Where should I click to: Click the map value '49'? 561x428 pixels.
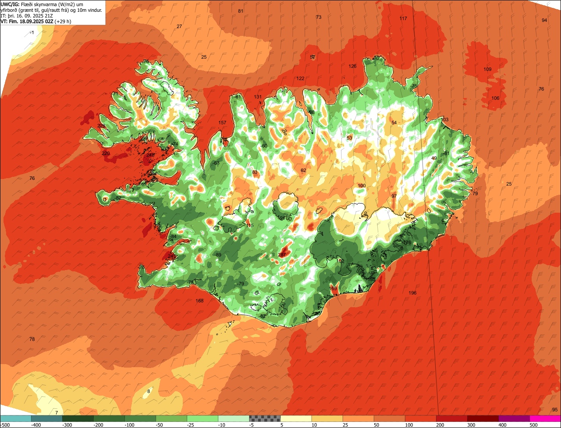pos(434,158)
